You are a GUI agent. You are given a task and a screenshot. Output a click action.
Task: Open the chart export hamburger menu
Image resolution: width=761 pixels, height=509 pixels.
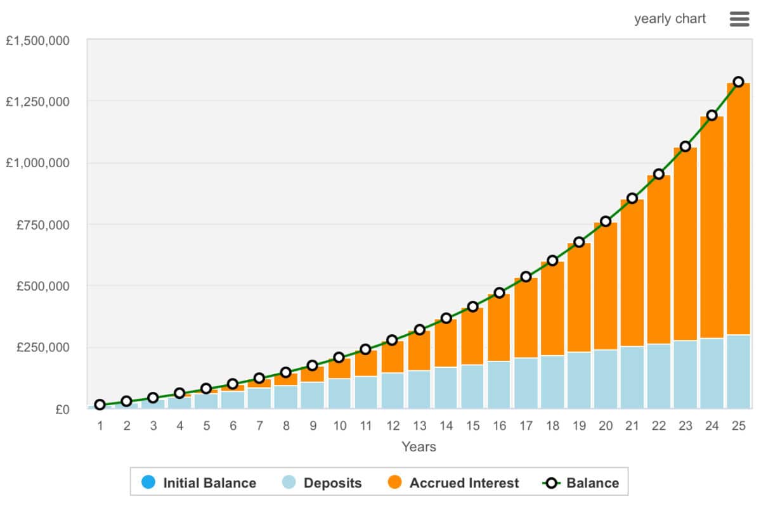pyautogui.click(x=738, y=19)
